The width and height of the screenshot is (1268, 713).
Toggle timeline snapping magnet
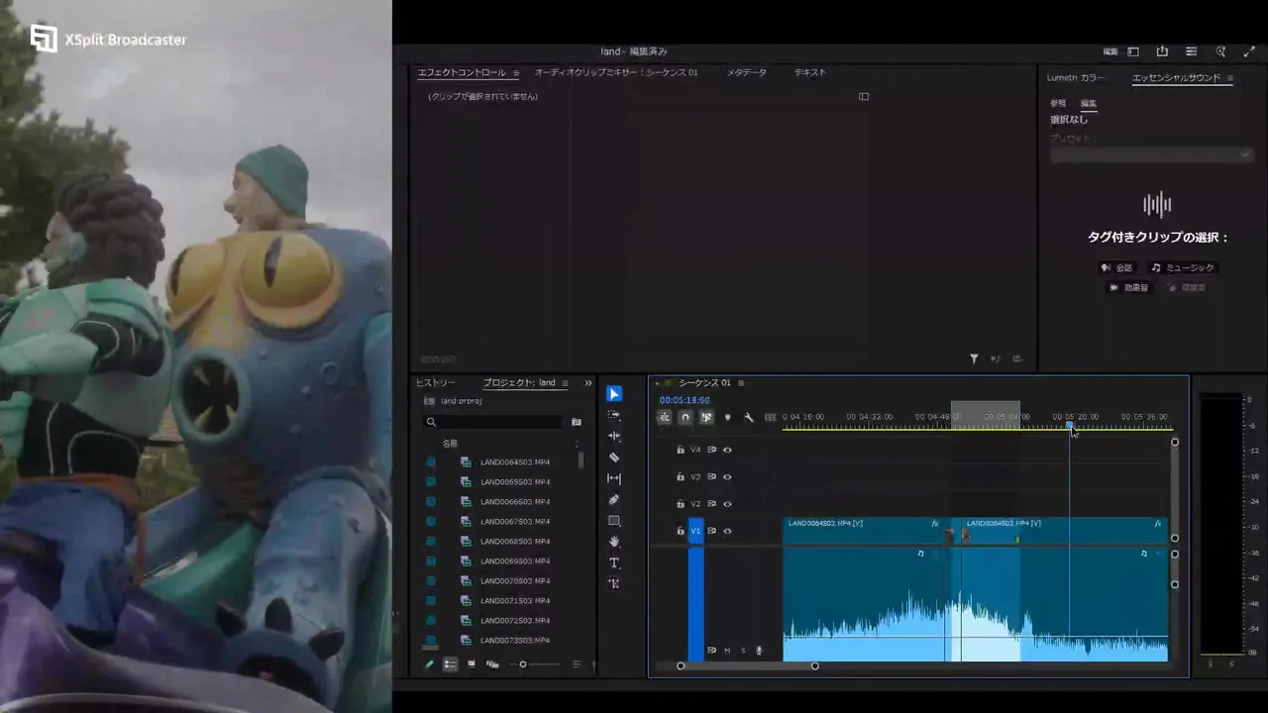(x=685, y=417)
